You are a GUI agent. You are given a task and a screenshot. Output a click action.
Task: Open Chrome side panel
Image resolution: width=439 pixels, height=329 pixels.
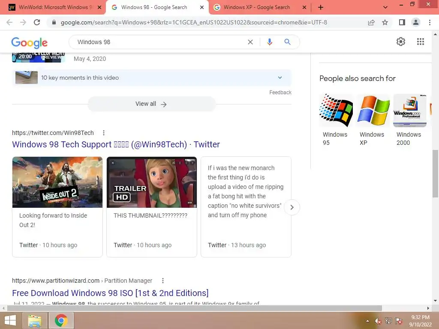[x=402, y=22]
